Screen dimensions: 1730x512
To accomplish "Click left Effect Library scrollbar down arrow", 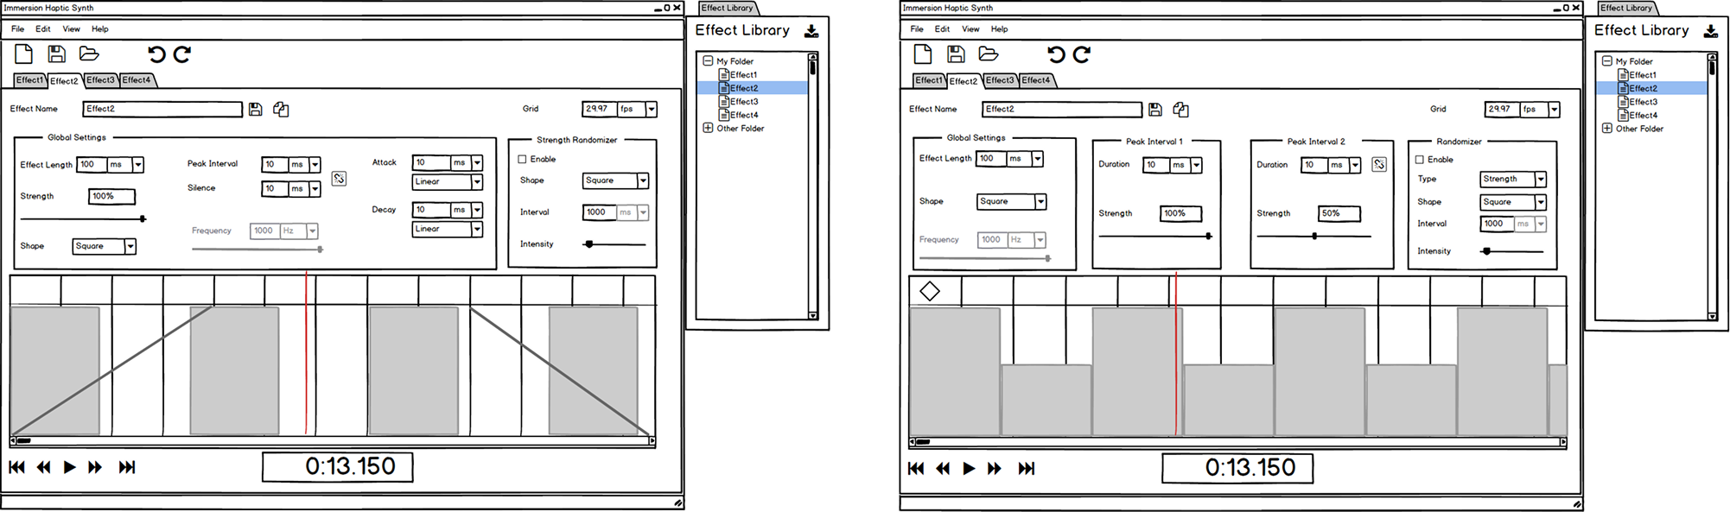I will [x=812, y=316].
